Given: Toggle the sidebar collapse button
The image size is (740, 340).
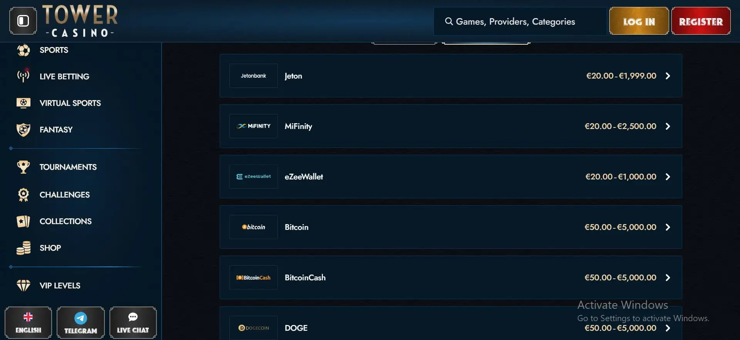Looking at the screenshot, I should [23, 21].
